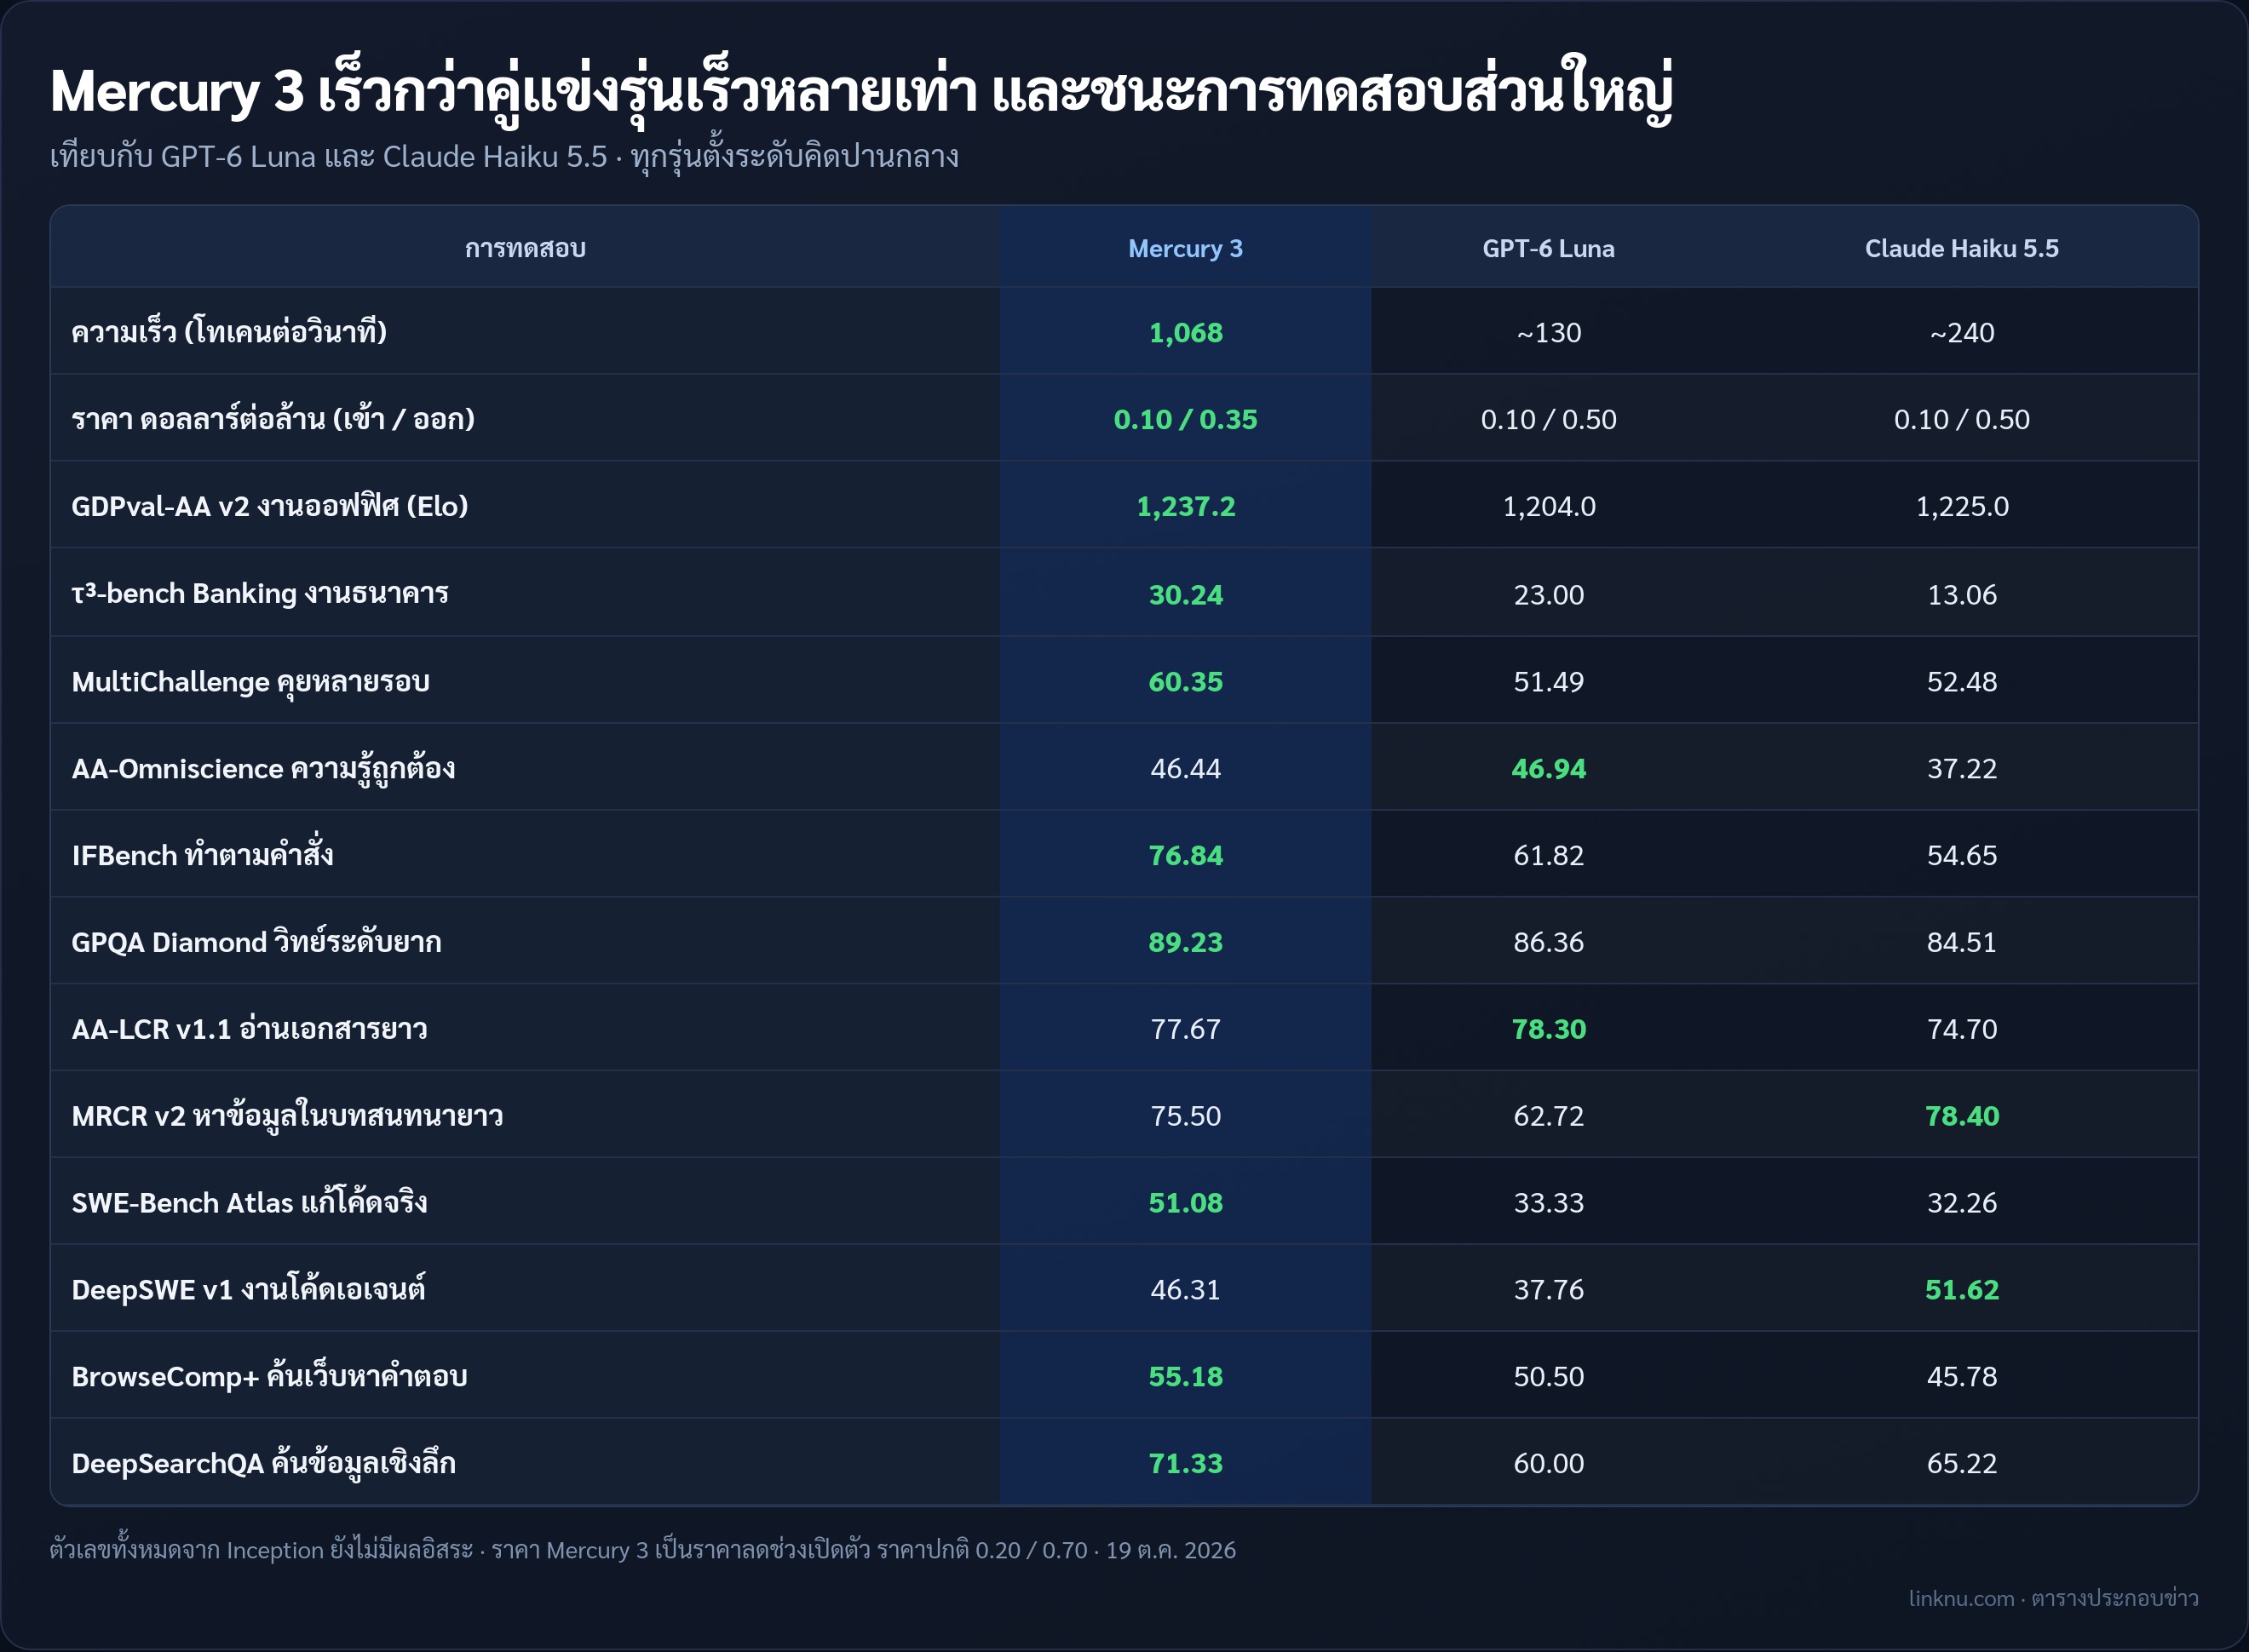Click the GPT-6 Luna column header
This screenshot has width=2249, height=1652.
[1548, 248]
